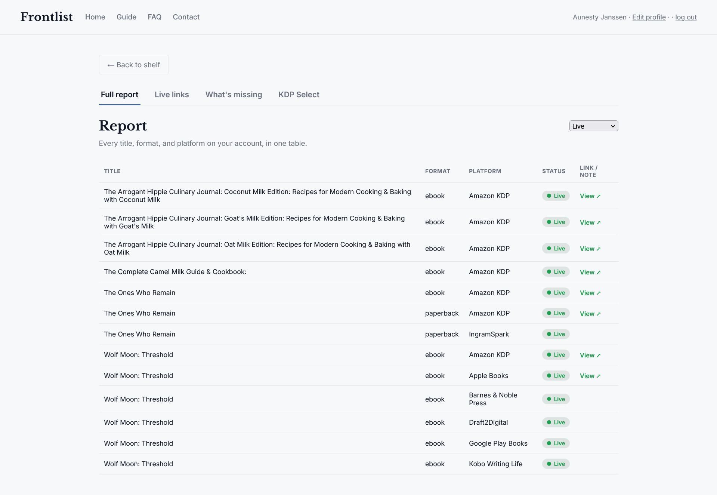Click Wolf Moon: Threshold title in Kobo row

pos(138,464)
